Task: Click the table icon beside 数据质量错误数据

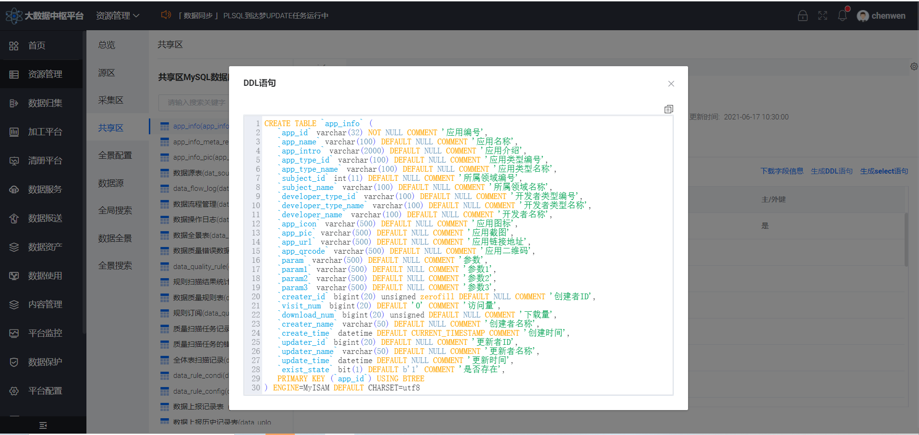Action: [x=165, y=251]
